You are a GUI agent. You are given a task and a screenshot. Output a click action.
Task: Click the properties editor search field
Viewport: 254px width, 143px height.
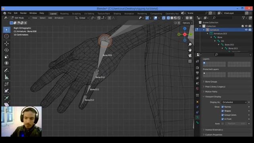coord(224,55)
